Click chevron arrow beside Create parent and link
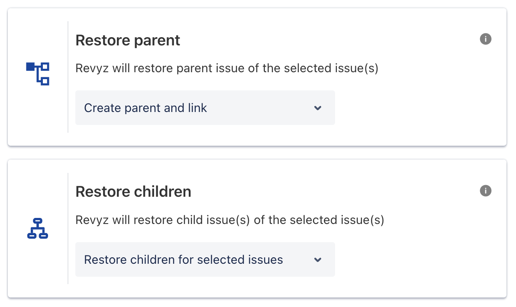 click(x=318, y=108)
